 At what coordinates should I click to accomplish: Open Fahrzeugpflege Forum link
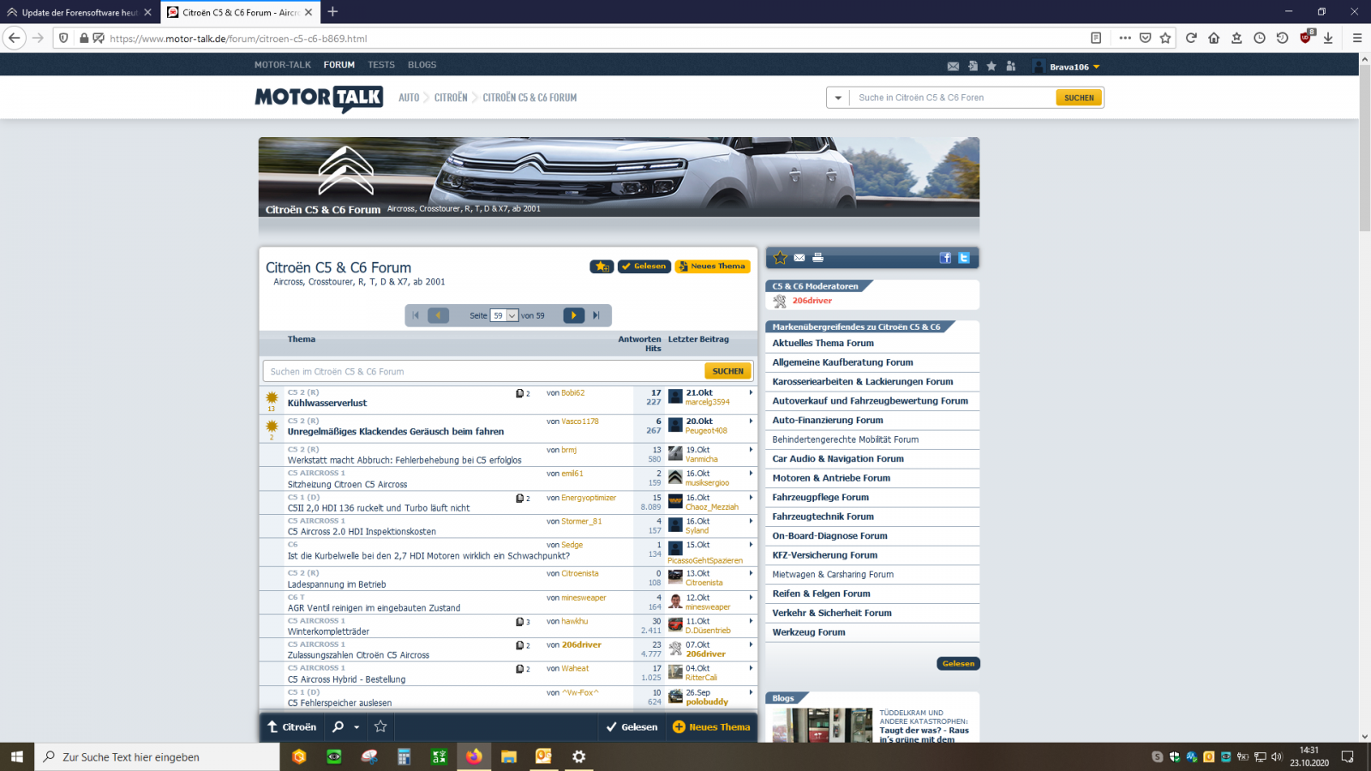coord(820,497)
